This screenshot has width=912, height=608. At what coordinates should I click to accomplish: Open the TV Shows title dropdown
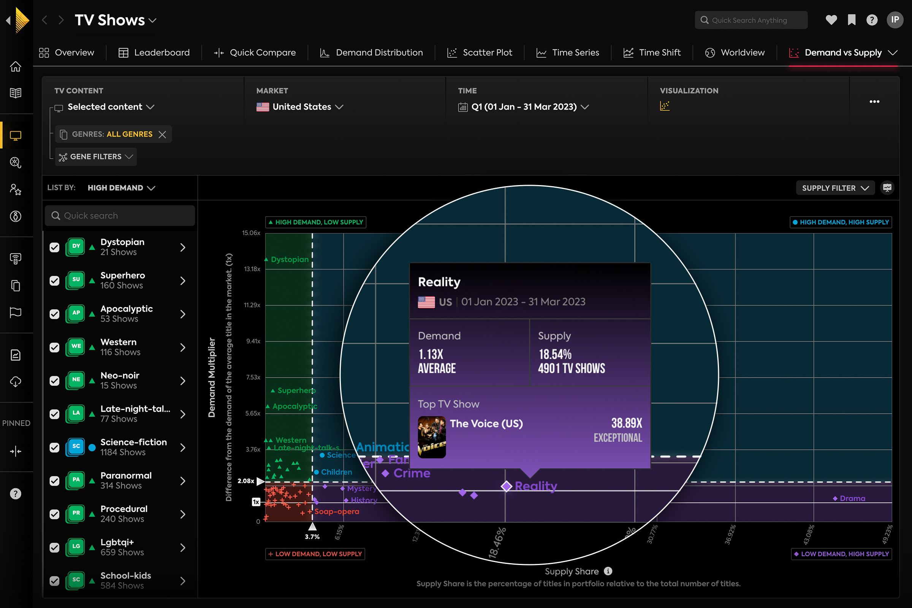[116, 20]
